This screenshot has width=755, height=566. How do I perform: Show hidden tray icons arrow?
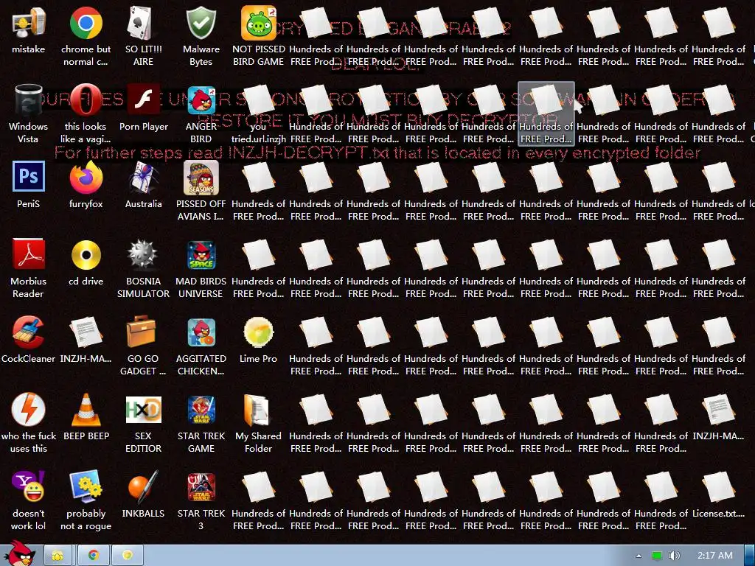pos(639,556)
